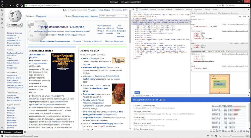Image resolution: width=251 pixels, height=138 pixels.
Task: Expand the div id="content" node
Action: (136, 30)
